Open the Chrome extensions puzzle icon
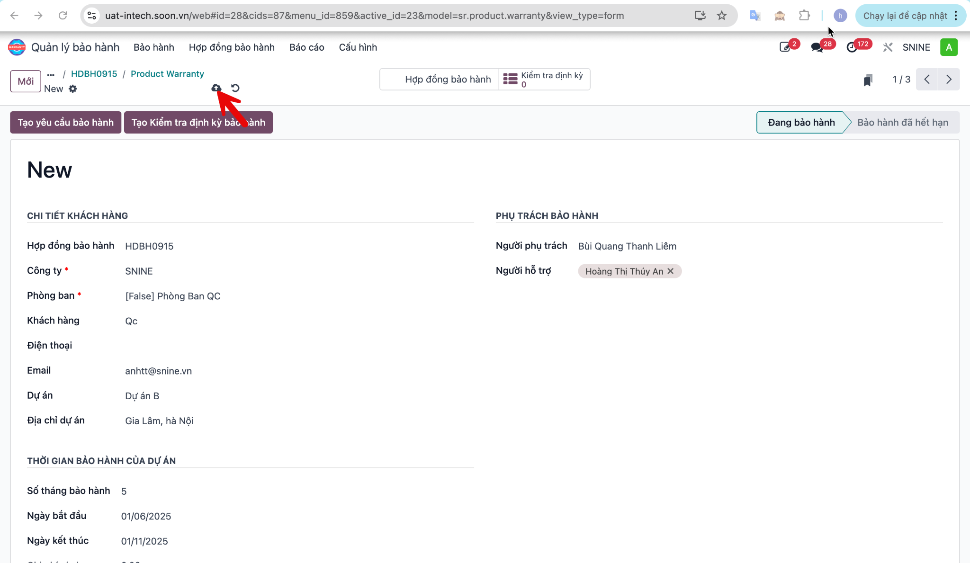Viewport: 970px width, 563px height. tap(804, 16)
